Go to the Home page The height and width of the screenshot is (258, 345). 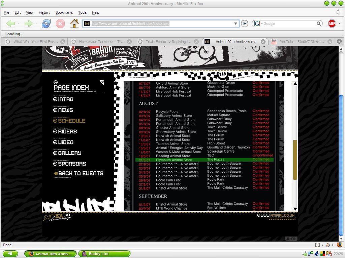(x=74, y=24)
